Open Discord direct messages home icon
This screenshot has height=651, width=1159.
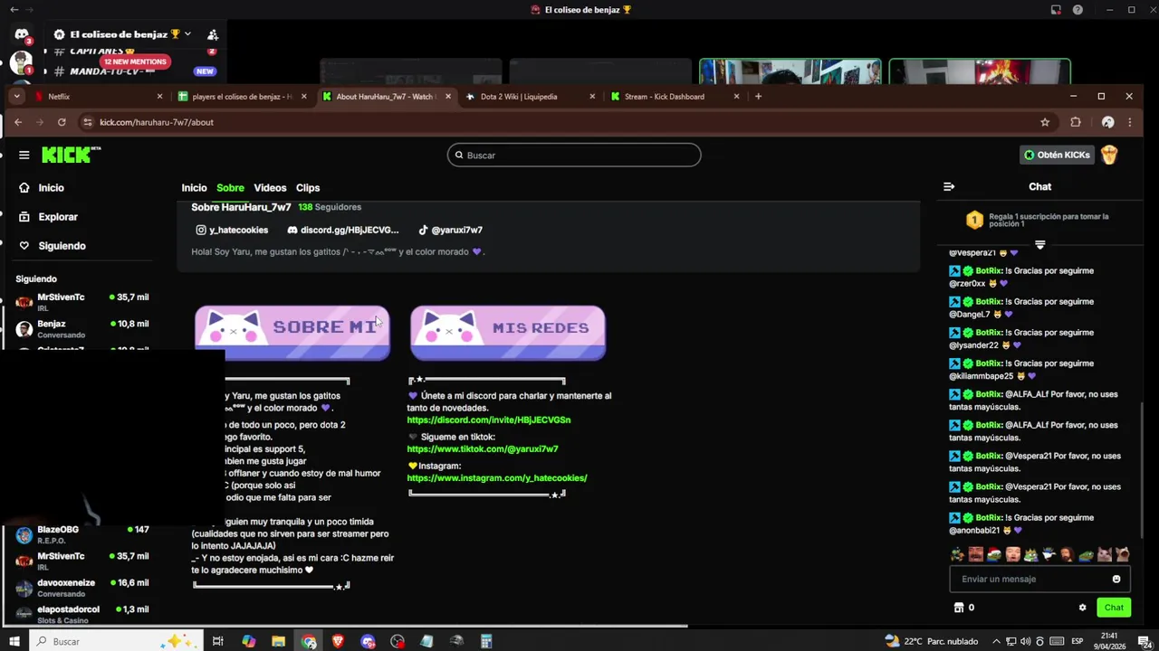click(x=22, y=34)
